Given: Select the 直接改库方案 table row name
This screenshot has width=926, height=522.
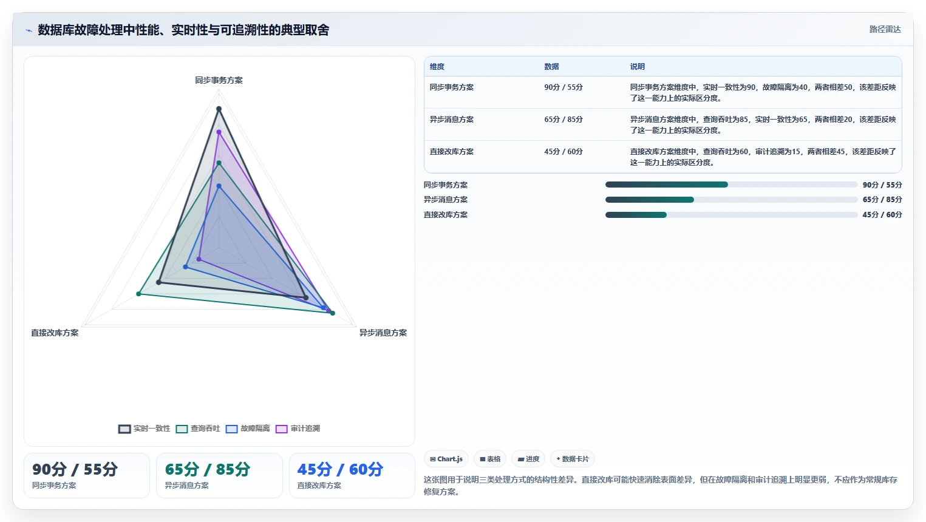Looking at the screenshot, I should (x=452, y=152).
